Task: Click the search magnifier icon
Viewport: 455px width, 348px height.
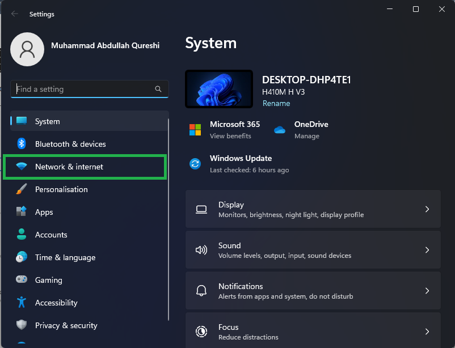Action: (x=158, y=89)
